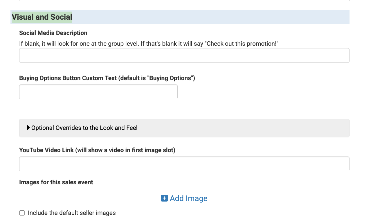Enable the default seller images checkbox
The width and height of the screenshot is (371, 221).
22,213
